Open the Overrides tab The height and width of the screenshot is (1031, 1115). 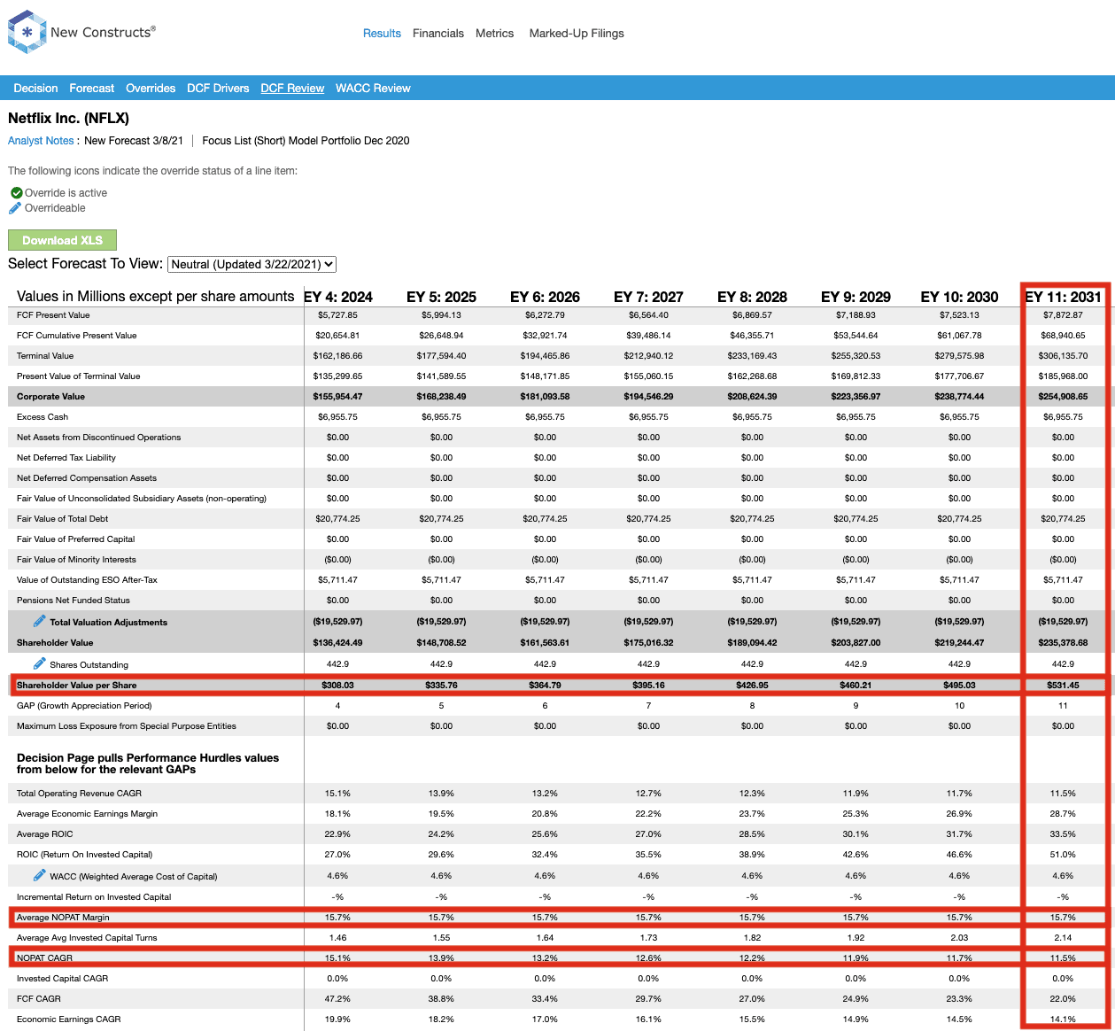[x=151, y=89]
